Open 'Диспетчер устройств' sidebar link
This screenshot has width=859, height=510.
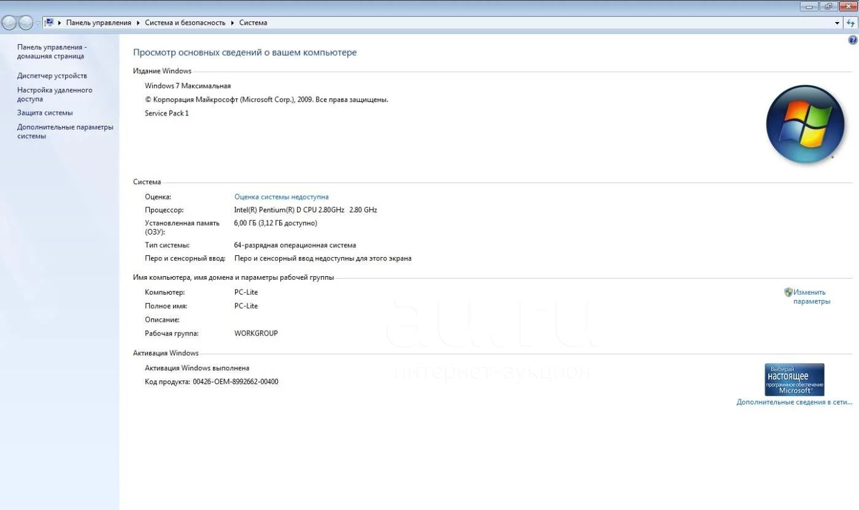pos(52,75)
